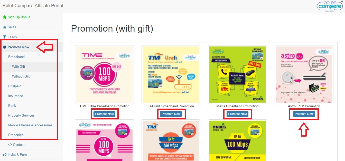The image size is (345, 161).
Task: Select the Without Gift submenu item
Action: tap(21, 76)
